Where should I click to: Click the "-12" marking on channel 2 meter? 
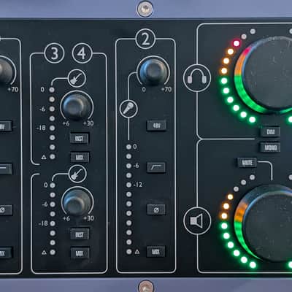point(138,185)
